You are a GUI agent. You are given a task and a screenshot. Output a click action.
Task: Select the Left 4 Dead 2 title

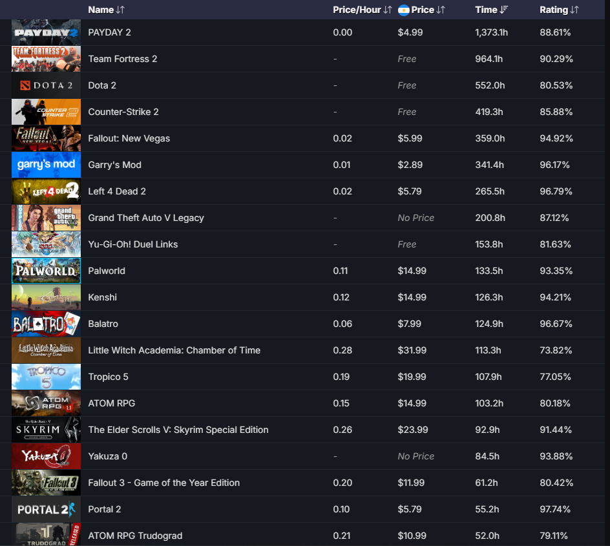click(117, 191)
